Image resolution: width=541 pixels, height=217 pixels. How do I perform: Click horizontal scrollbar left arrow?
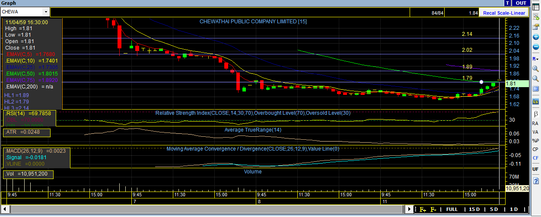(x=4, y=210)
